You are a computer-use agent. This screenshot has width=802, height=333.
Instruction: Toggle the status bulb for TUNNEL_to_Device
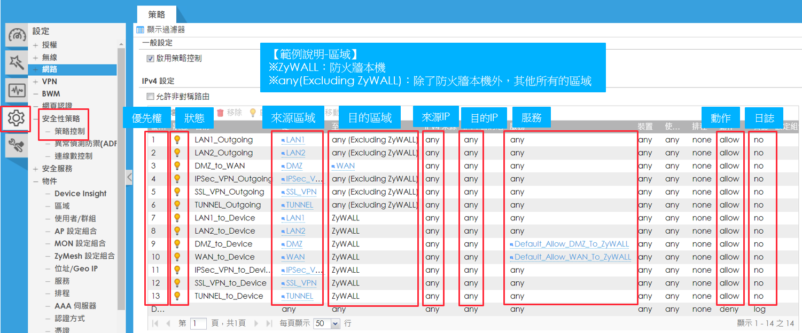177,296
